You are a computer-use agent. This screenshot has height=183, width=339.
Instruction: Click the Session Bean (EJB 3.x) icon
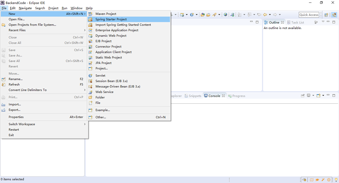(x=90, y=81)
